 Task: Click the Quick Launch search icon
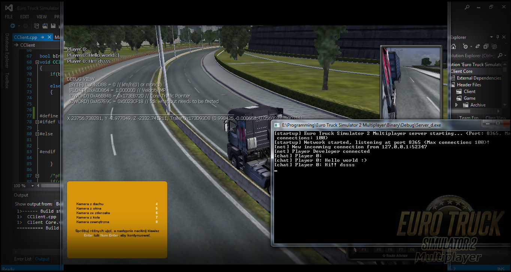tap(467, 7)
